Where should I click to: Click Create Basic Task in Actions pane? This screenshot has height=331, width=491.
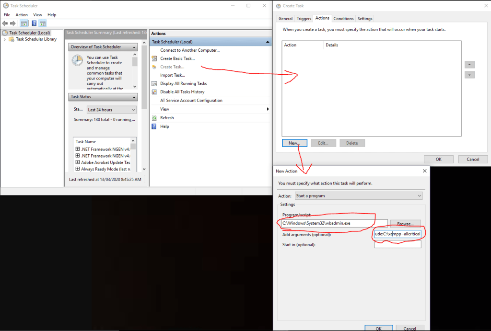click(x=177, y=58)
